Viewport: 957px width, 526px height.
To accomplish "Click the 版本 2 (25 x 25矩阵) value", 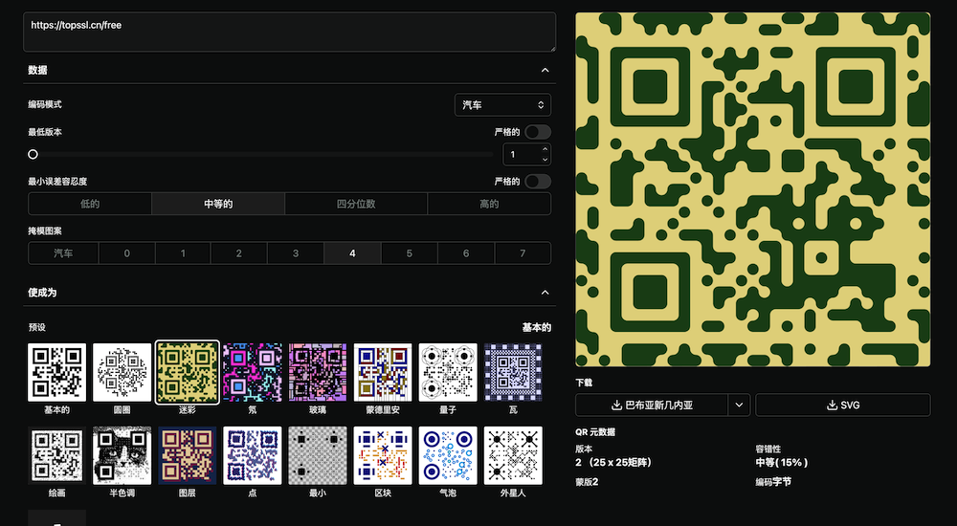I will pos(613,463).
